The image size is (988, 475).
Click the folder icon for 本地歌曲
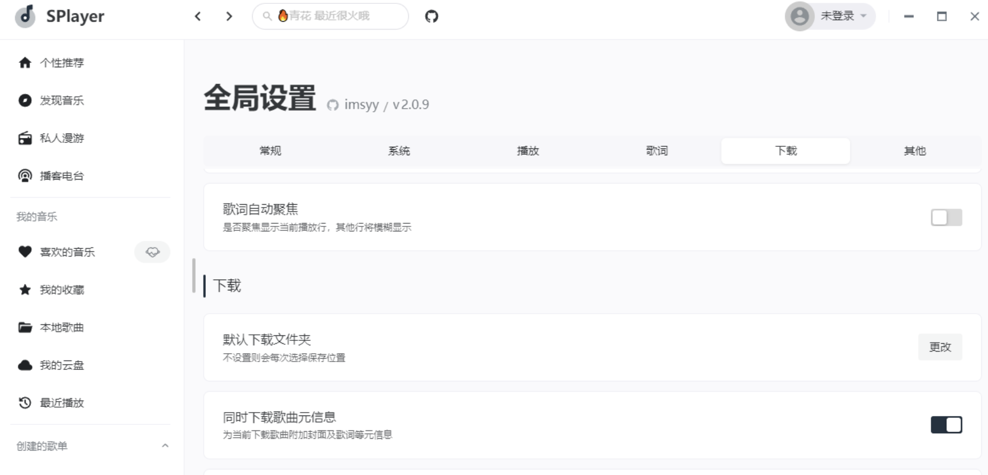(x=25, y=327)
